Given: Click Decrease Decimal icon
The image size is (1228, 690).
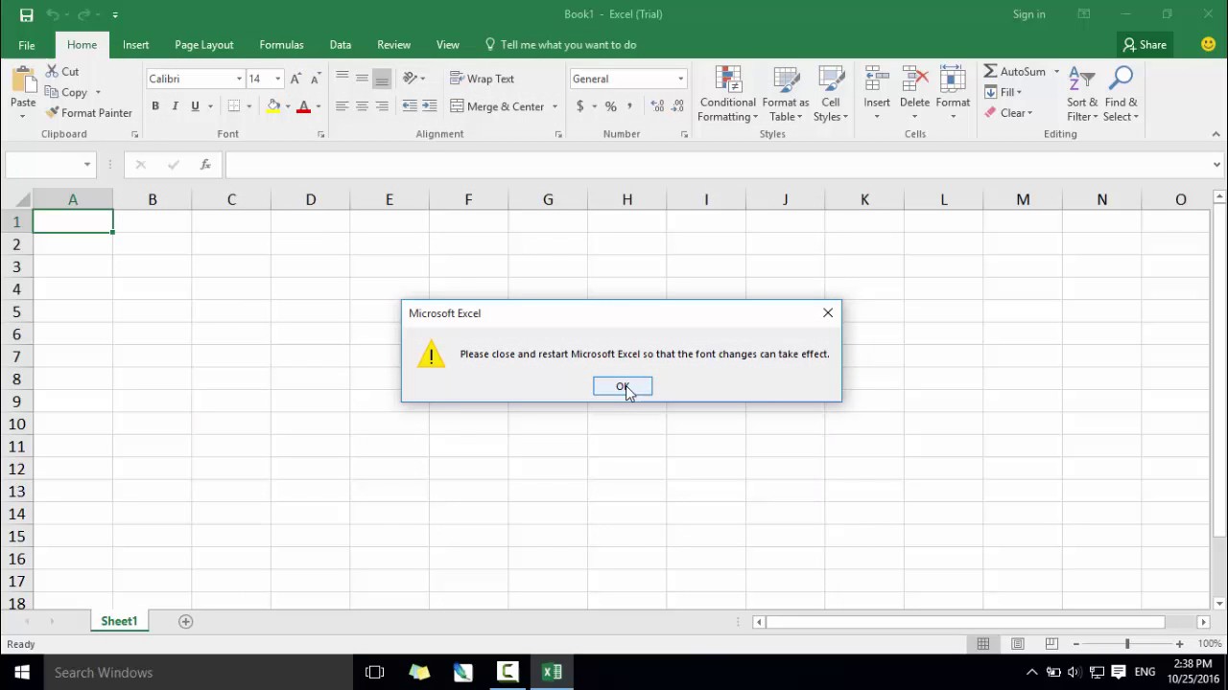Looking at the screenshot, I should pos(677,106).
